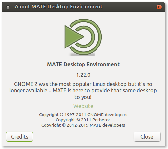Click the shadow beneath the MATE logo

82,54
